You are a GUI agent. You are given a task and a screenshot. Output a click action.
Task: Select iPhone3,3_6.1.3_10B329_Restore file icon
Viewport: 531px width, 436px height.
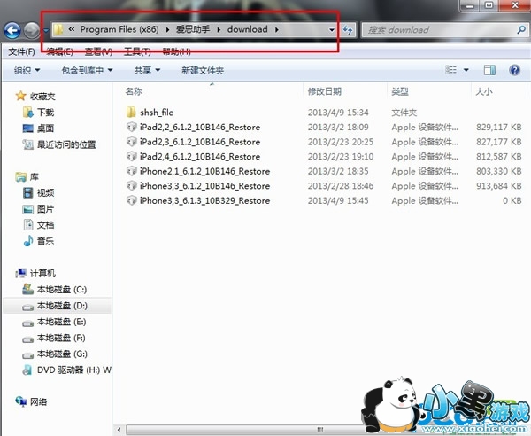pos(131,200)
